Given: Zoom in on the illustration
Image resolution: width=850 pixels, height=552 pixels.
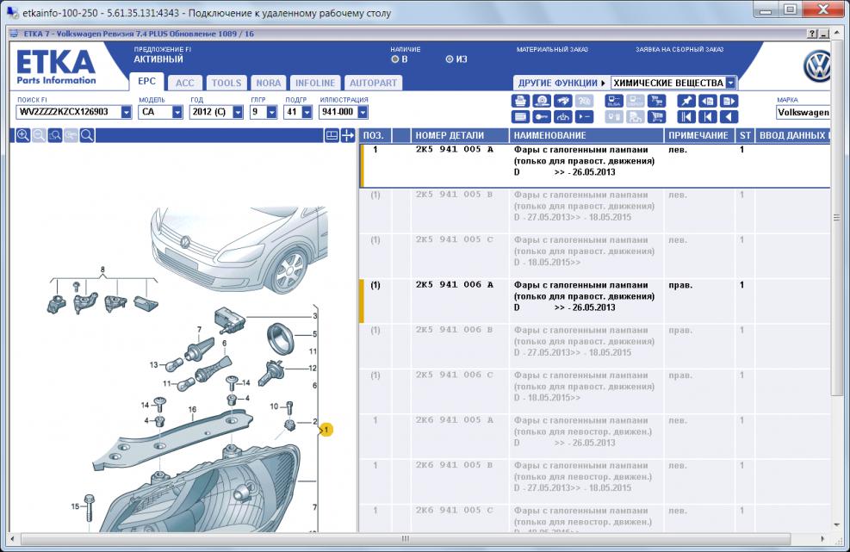Looking at the screenshot, I should 22,135.
